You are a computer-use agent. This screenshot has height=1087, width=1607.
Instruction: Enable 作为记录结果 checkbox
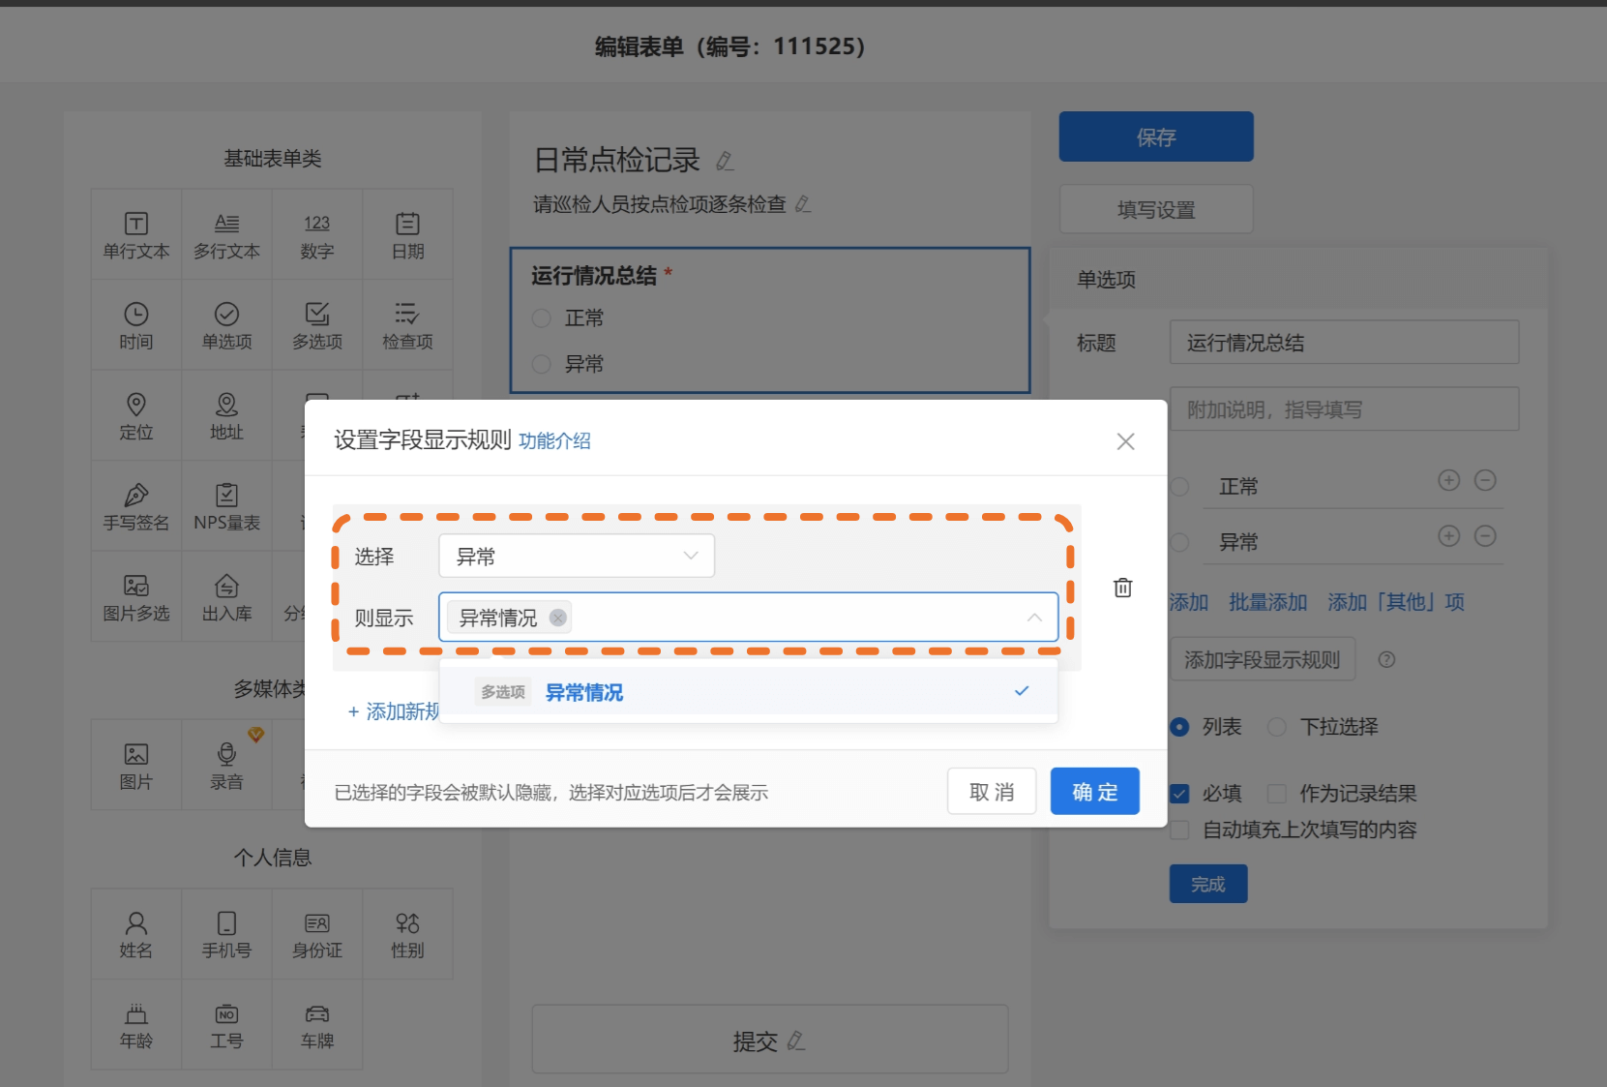tap(1277, 794)
